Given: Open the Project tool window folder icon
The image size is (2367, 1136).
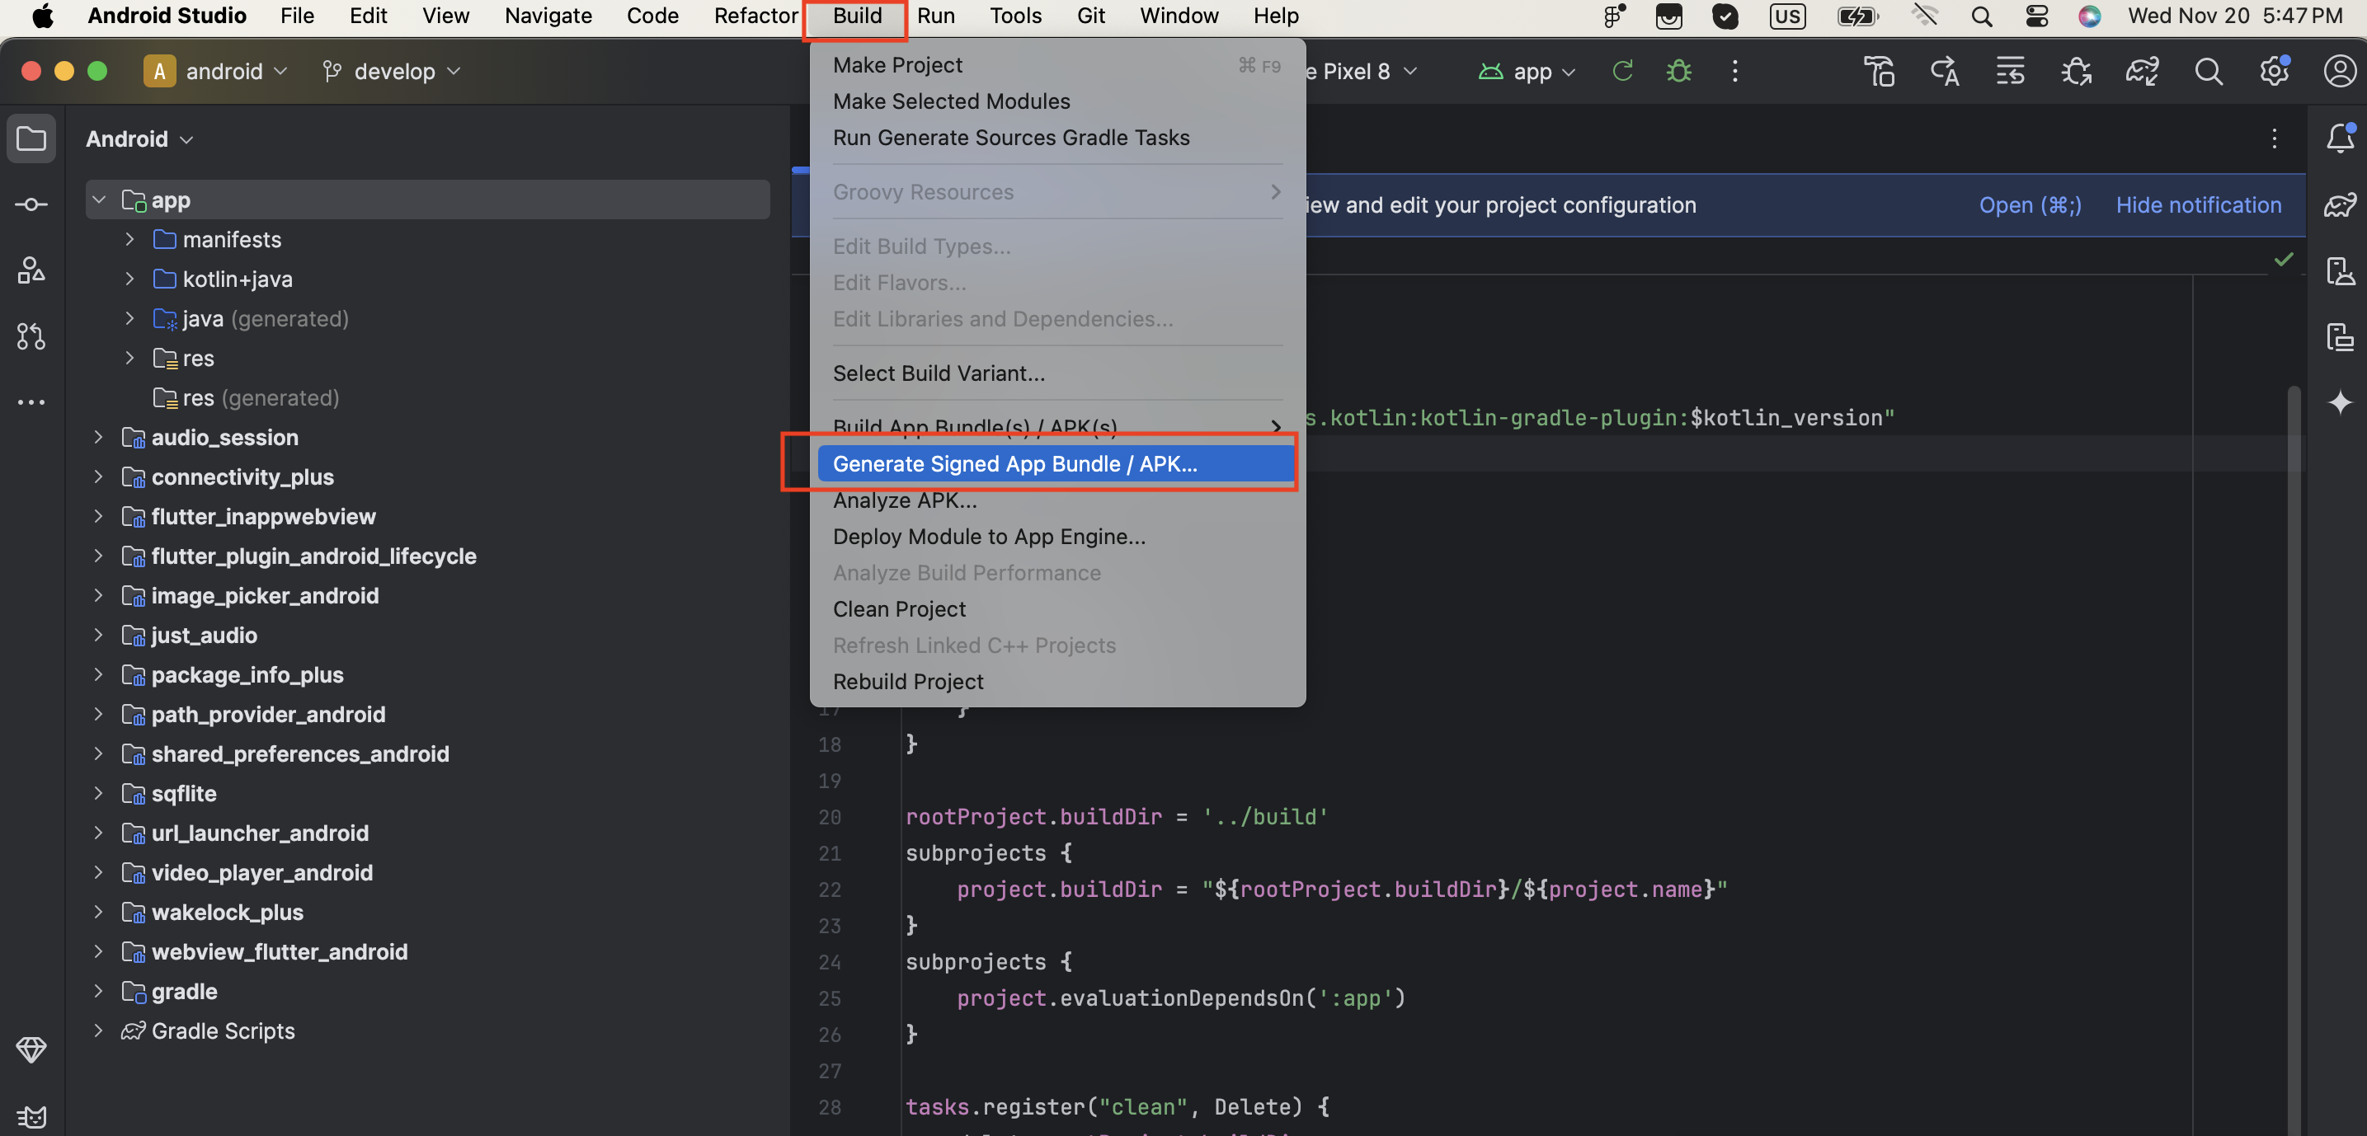Looking at the screenshot, I should tap(31, 138).
